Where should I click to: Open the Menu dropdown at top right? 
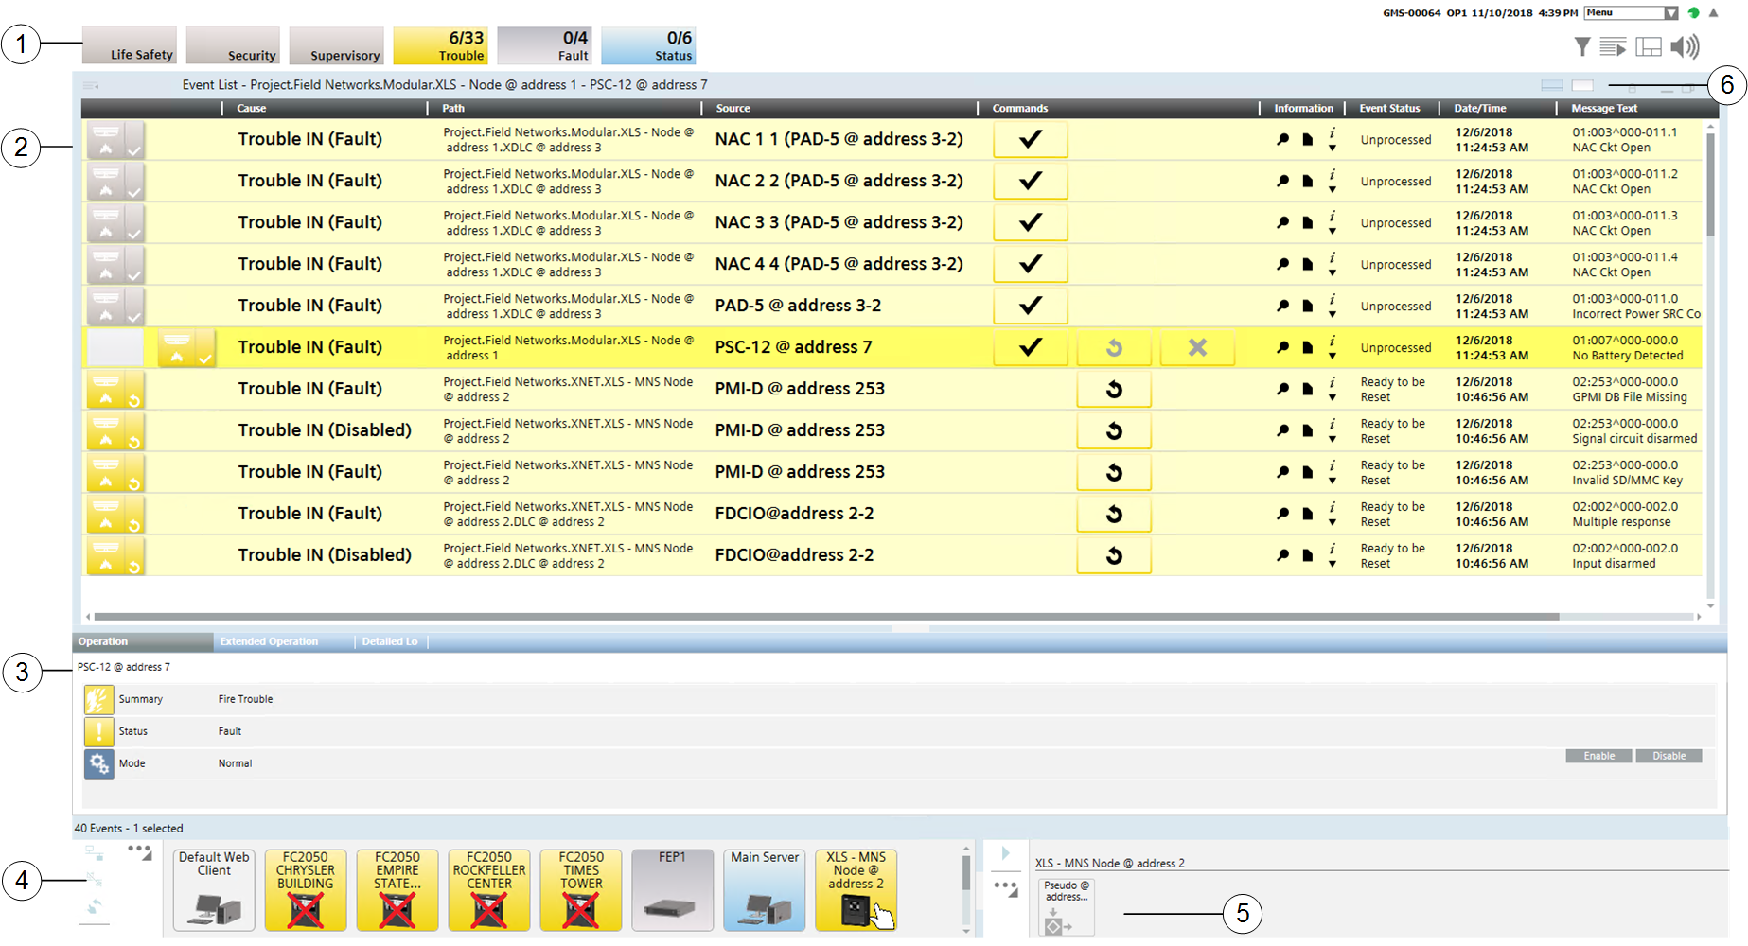(x=1670, y=12)
